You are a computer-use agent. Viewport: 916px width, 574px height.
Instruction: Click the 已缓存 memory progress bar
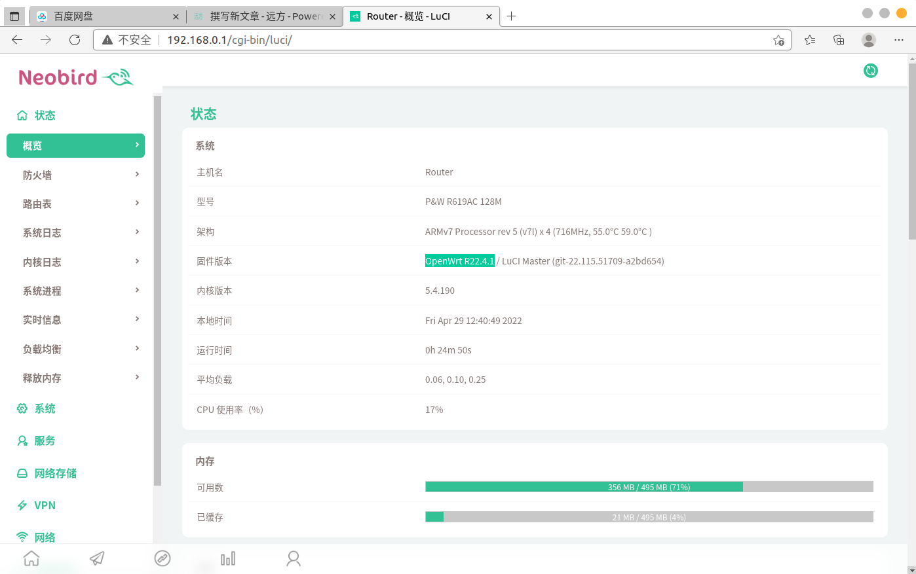[x=649, y=517]
